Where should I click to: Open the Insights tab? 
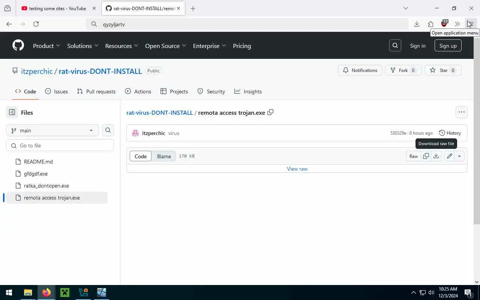[248, 91]
